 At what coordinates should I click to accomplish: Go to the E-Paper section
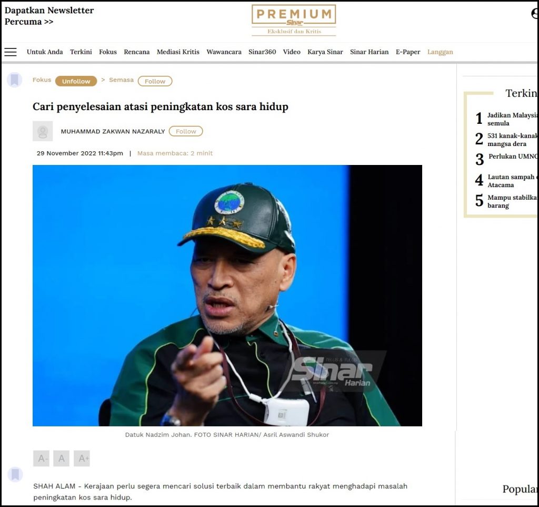[408, 52]
